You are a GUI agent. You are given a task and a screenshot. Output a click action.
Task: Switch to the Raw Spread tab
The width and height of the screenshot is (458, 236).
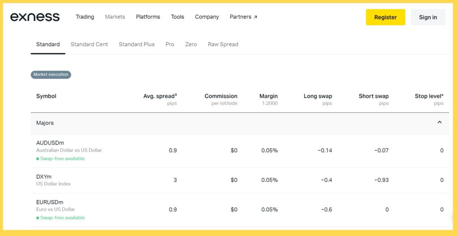pos(223,44)
